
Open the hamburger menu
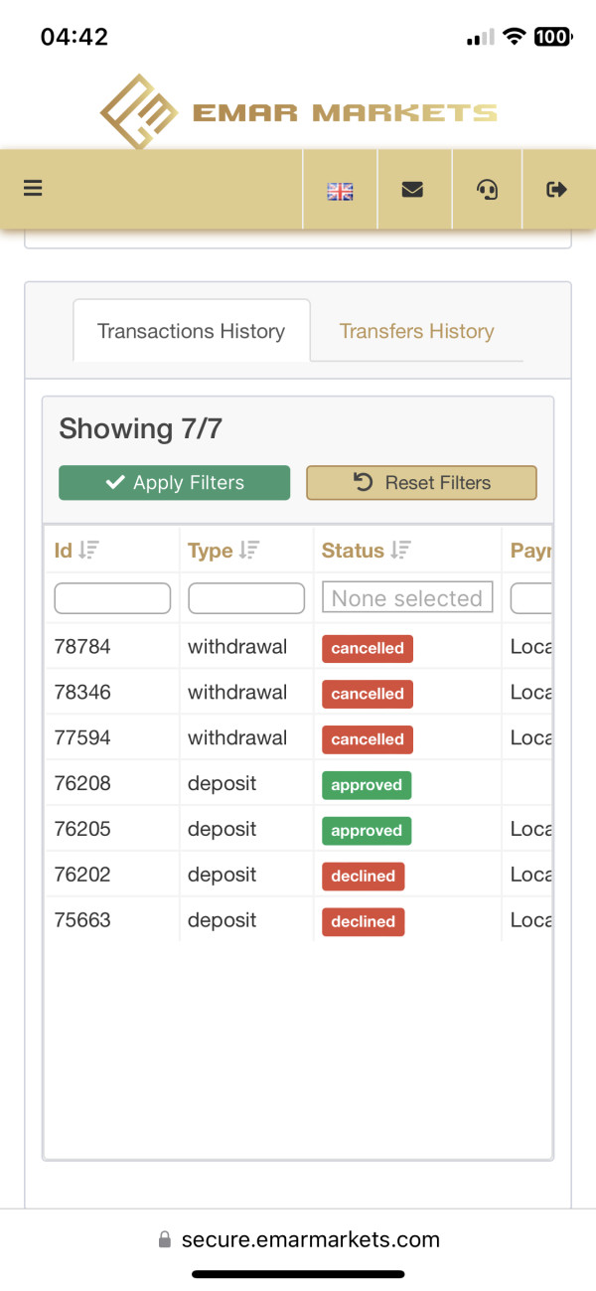pyautogui.click(x=33, y=188)
